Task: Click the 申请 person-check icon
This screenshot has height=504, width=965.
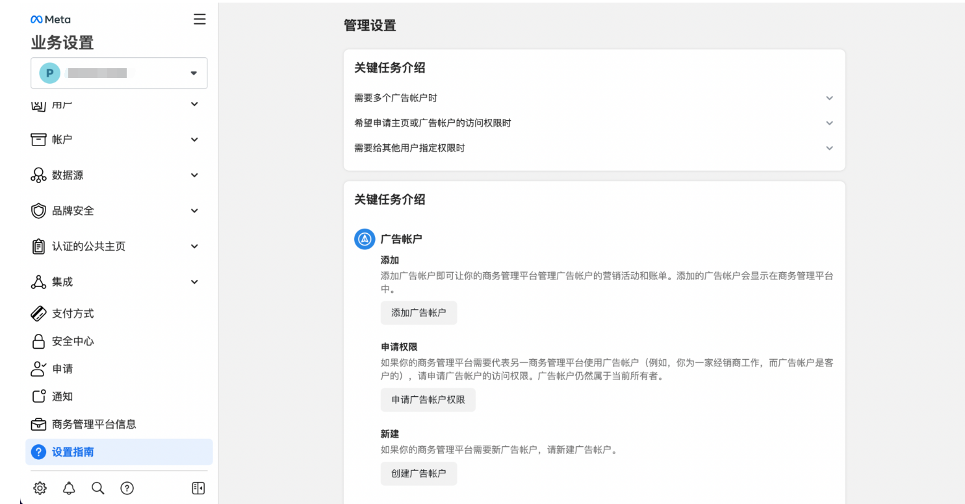Action: point(39,369)
